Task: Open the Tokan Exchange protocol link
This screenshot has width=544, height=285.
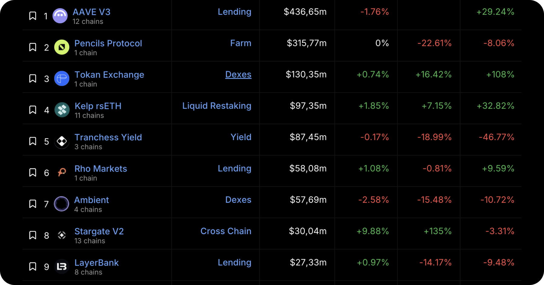Action: [109, 75]
